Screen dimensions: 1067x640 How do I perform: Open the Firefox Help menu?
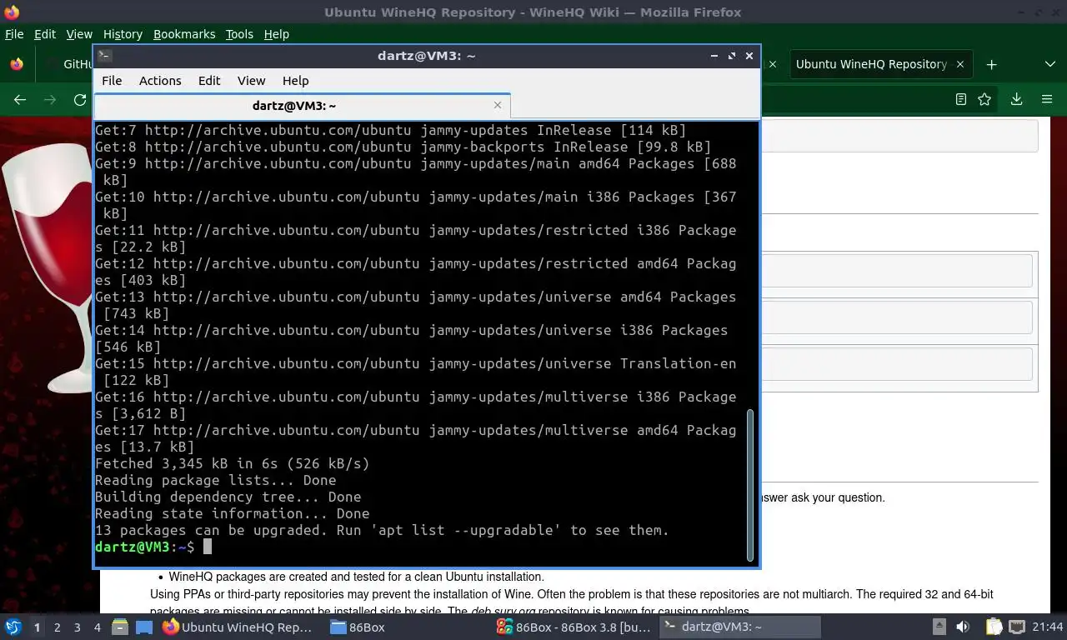tap(277, 34)
